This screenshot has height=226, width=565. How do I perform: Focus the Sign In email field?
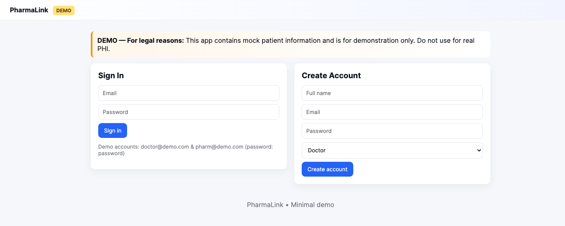coord(189,93)
